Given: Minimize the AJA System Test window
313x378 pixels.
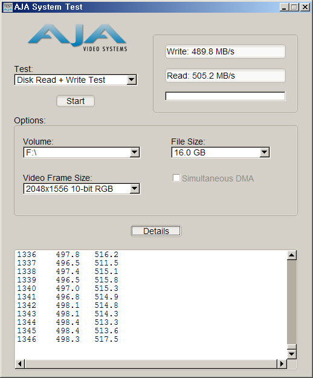Looking at the screenshot, I should pyautogui.click(x=284, y=7).
